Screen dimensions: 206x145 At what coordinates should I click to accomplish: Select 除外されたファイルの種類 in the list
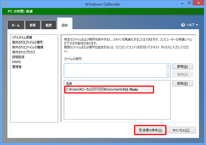coord(28,47)
